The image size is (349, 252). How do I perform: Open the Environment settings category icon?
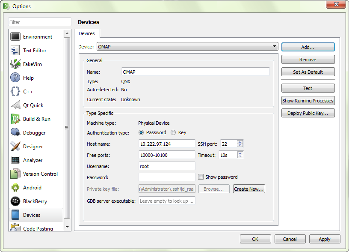[15, 37]
